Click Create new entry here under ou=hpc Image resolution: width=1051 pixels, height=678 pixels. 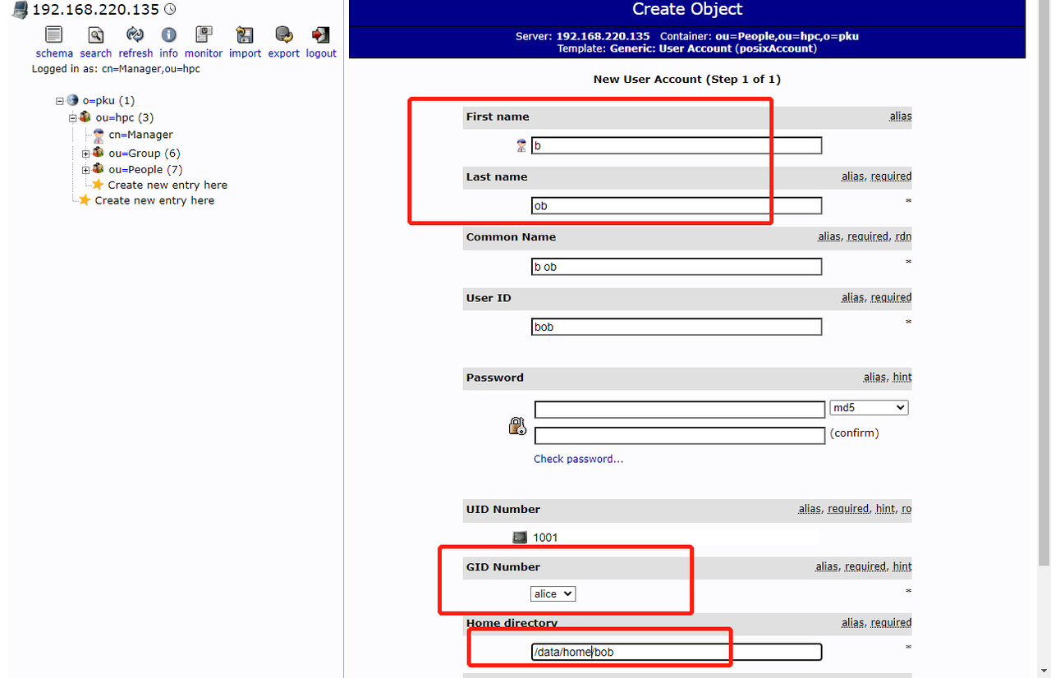point(168,186)
